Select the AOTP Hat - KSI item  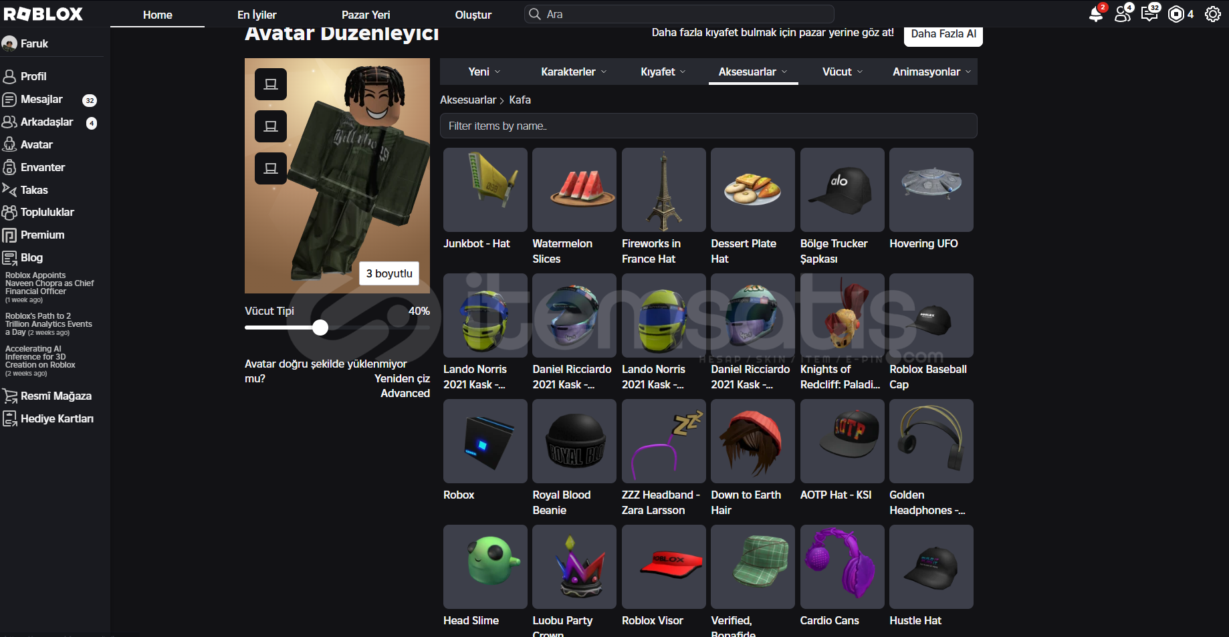(x=843, y=441)
